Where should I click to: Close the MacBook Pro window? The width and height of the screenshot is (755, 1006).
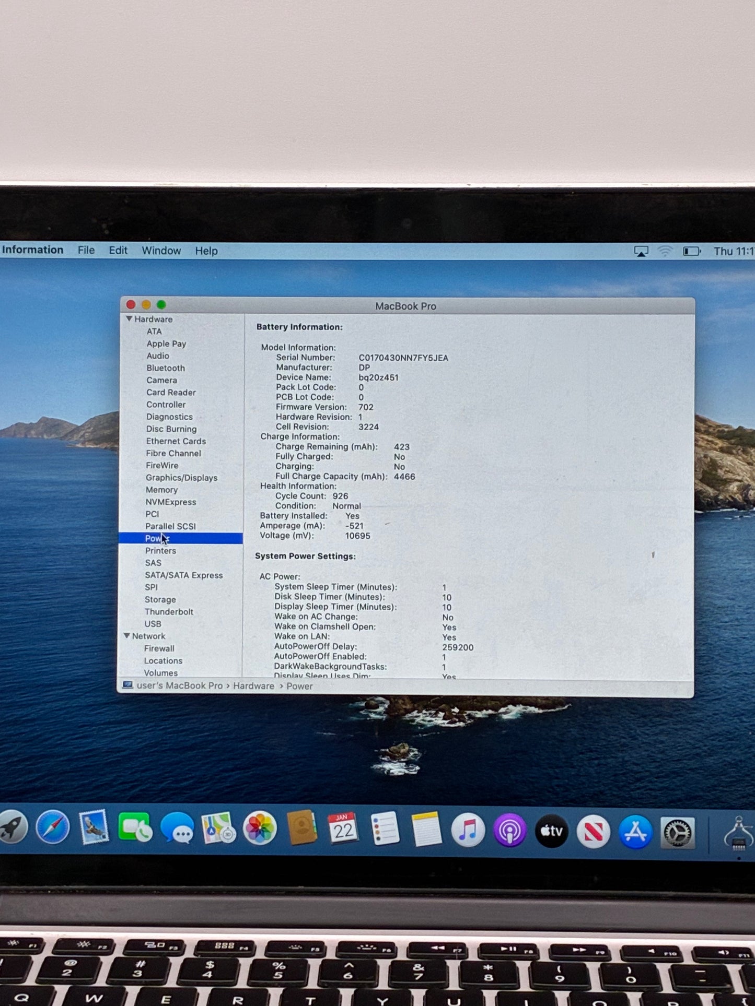coord(131,304)
